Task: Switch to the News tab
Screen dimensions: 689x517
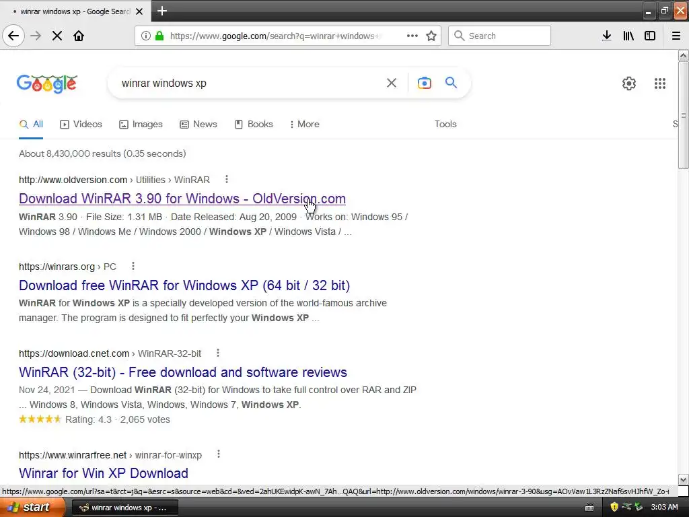Action: 198,125
